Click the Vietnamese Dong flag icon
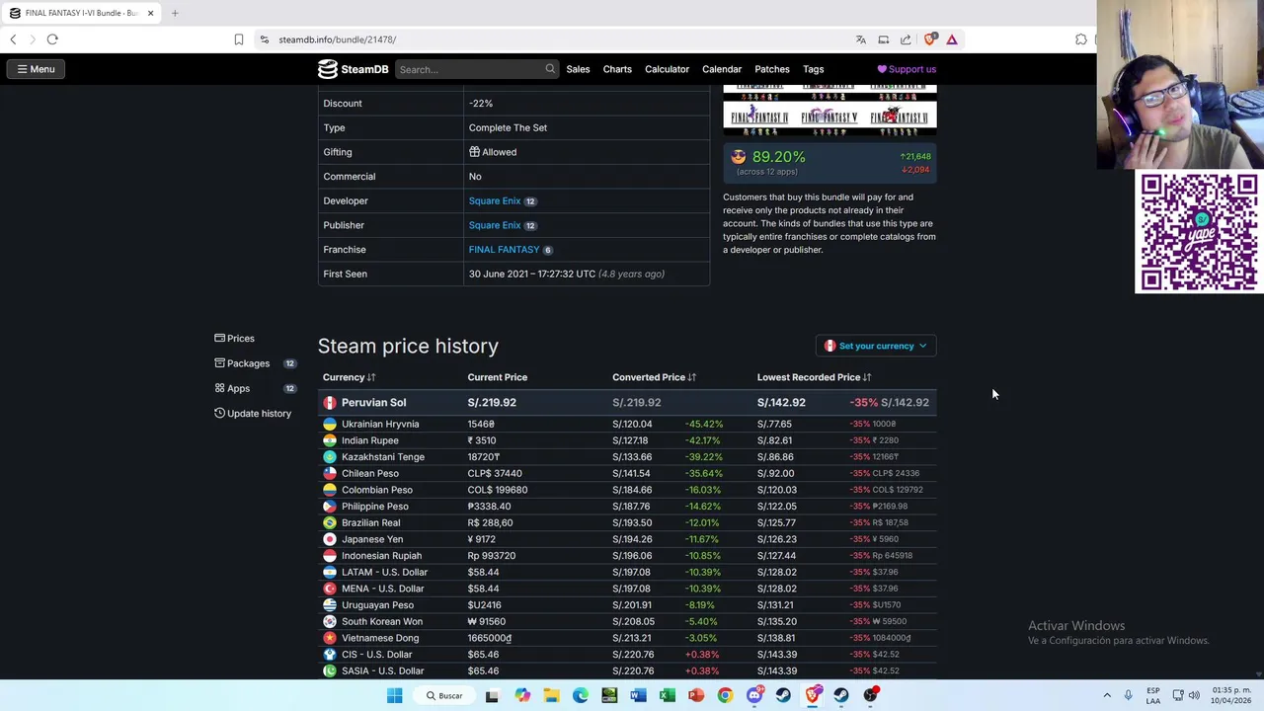The height and width of the screenshot is (711, 1264). point(330,638)
